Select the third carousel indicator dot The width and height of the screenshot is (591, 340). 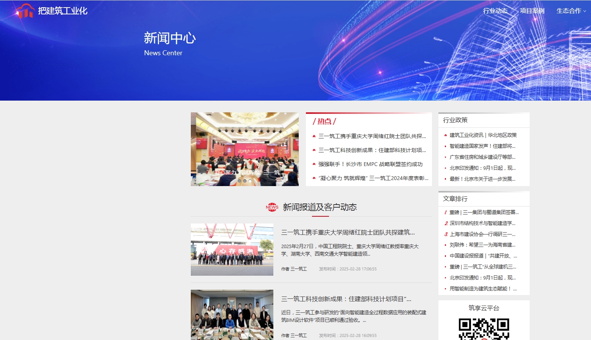click(x=250, y=181)
